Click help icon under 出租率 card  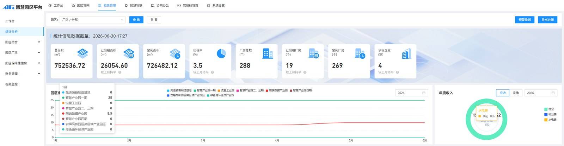point(212,72)
